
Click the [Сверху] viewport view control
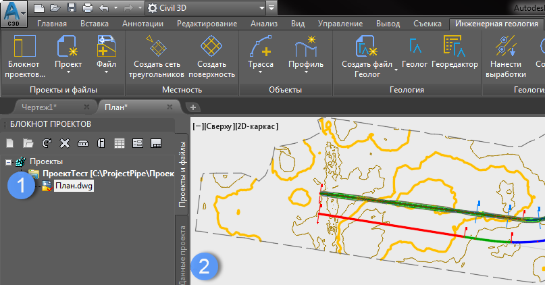pyautogui.click(x=219, y=126)
